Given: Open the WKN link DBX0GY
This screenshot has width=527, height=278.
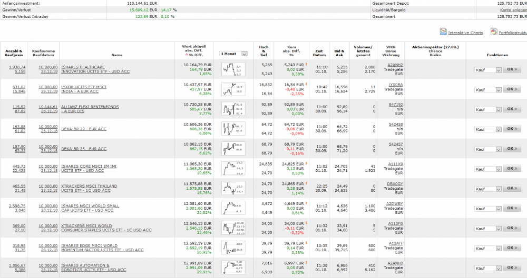Looking at the screenshot, I should 395,184.
